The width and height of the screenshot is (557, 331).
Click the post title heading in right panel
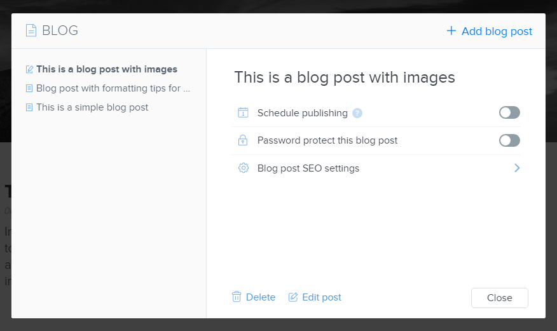(345, 78)
